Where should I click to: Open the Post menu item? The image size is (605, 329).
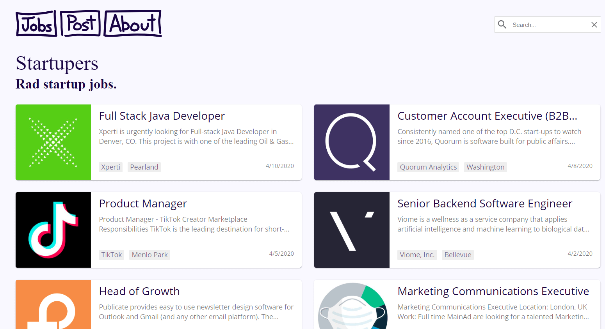click(x=80, y=23)
